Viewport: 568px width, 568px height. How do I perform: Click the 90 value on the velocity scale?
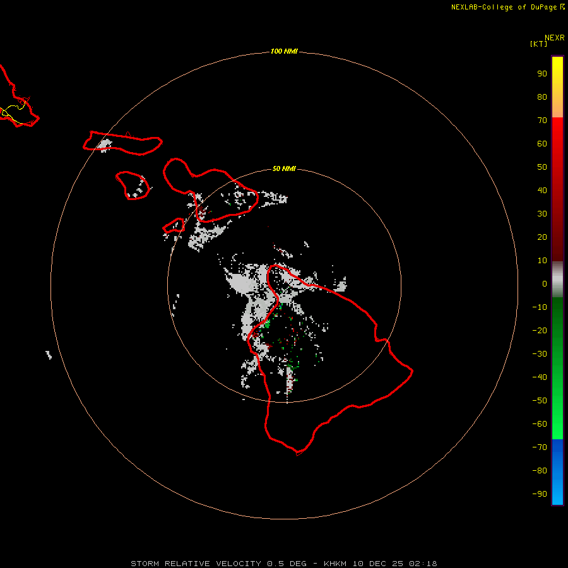542,74
